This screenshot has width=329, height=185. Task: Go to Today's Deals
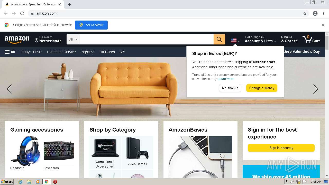[31, 52]
